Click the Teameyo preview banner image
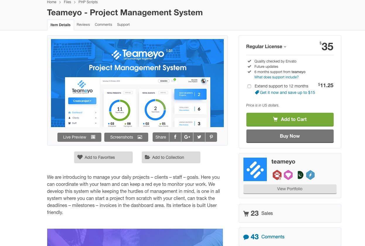This screenshot has height=246, width=365. tap(137, 83)
